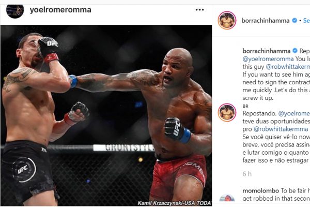Open momolombo commenter avatar
310x207 pixels.
(227, 198)
